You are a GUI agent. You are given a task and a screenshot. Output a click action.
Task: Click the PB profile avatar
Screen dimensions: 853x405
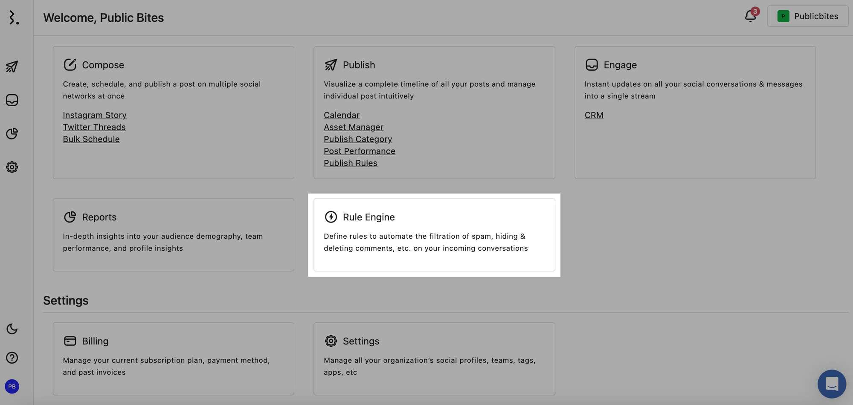click(12, 386)
